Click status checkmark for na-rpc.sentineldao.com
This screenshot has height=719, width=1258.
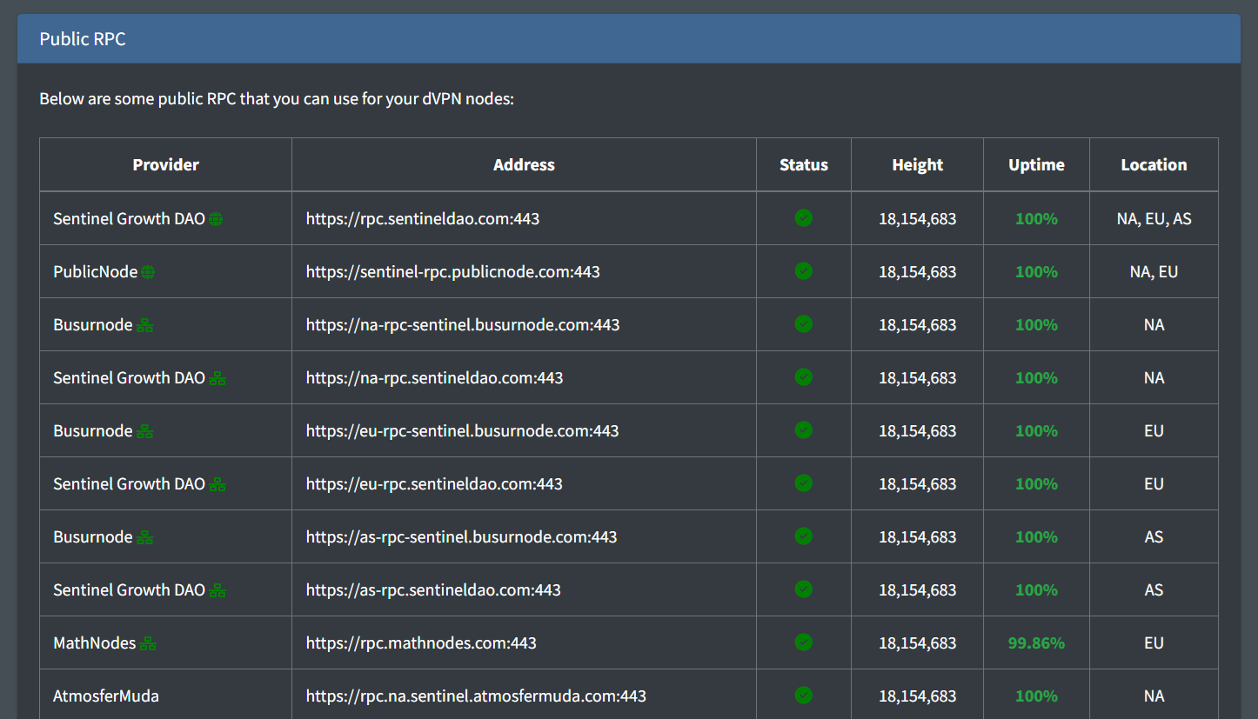[804, 376]
